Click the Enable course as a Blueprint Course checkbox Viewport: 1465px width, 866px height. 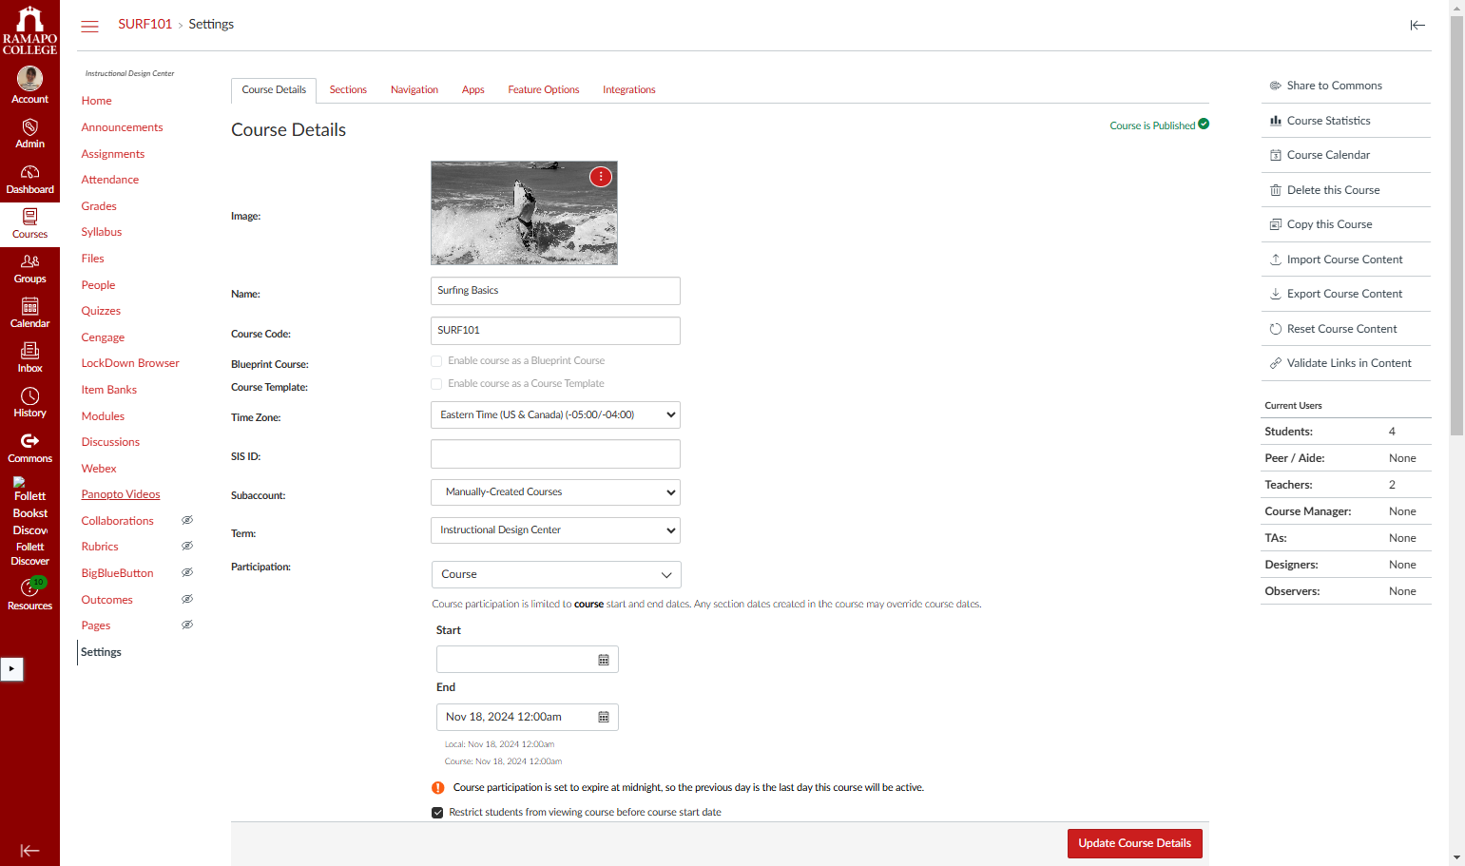pyautogui.click(x=436, y=361)
